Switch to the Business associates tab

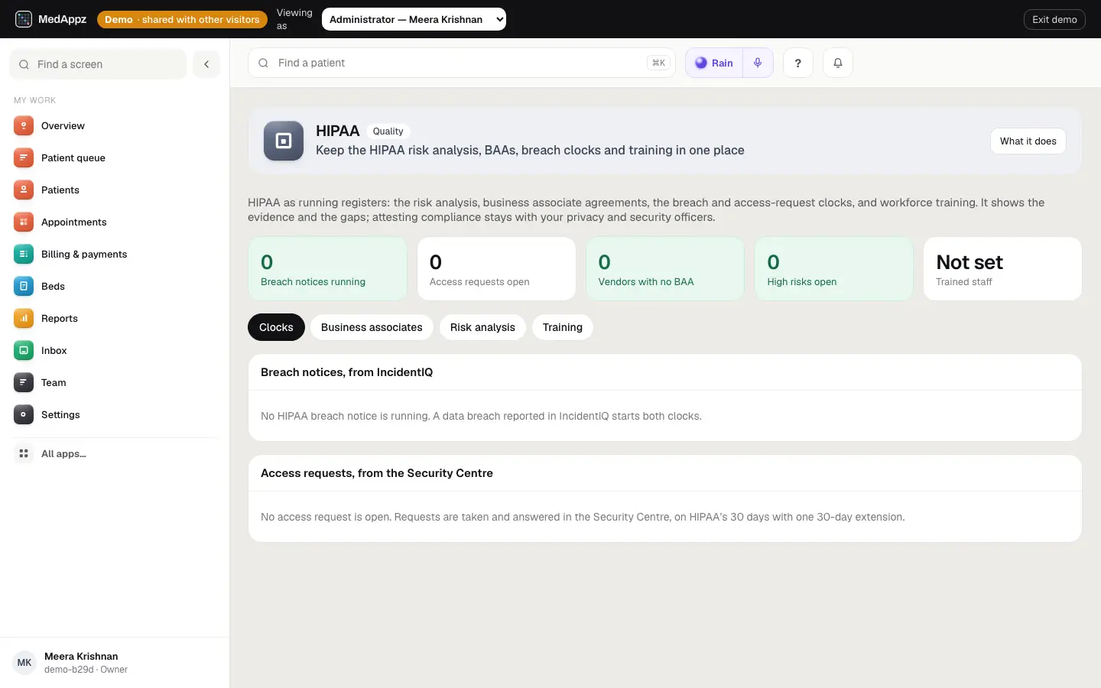coord(372,327)
